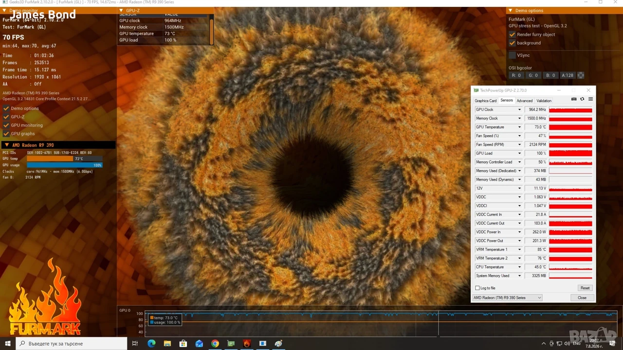Switch to the Advanced tab
This screenshot has width=623, height=350.
pos(525,101)
